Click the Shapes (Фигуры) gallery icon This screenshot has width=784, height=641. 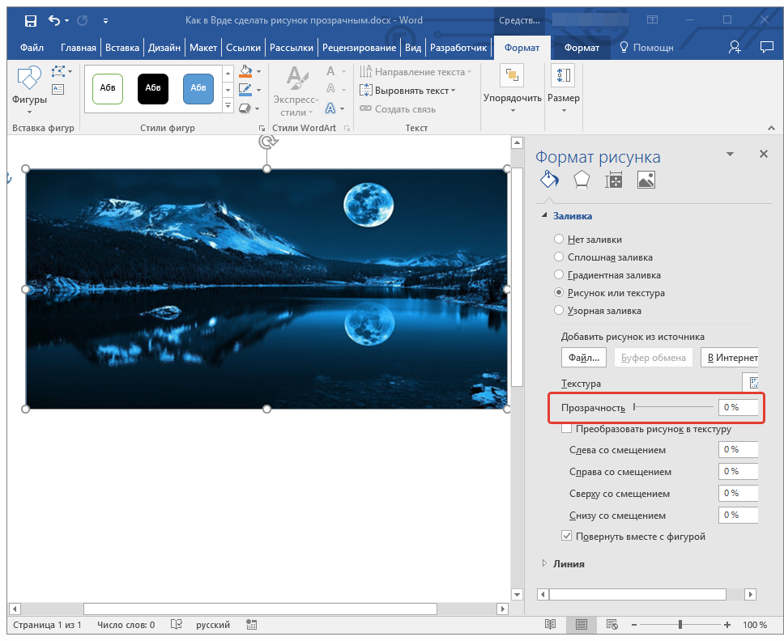point(29,79)
